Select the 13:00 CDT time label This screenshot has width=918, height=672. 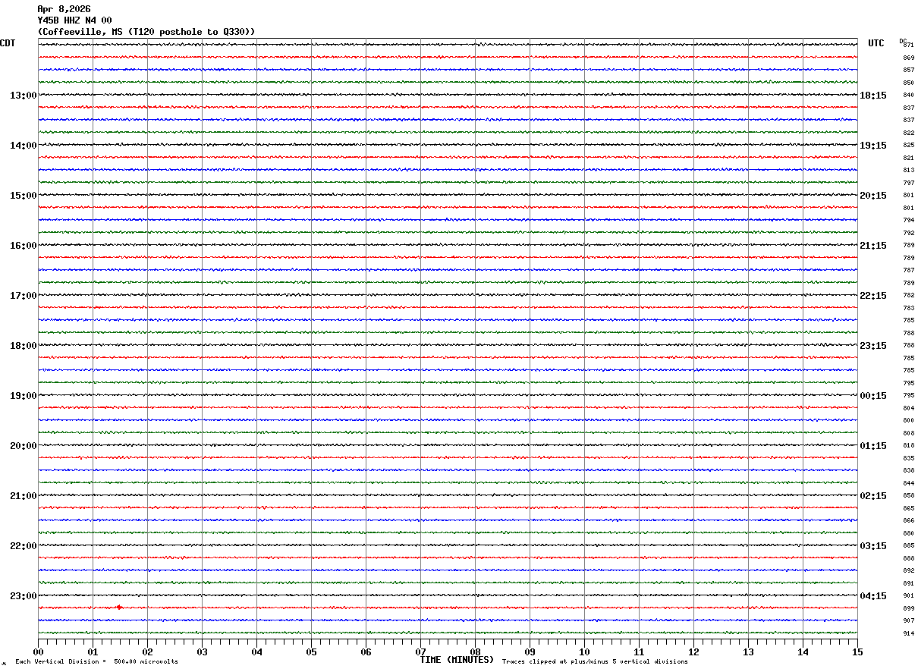[23, 96]
